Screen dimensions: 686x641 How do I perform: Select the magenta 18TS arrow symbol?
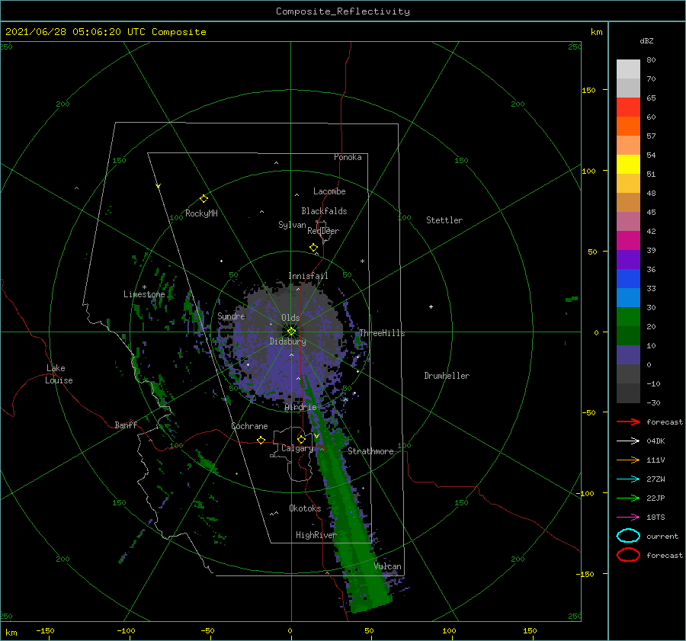[x=628, y=518]
